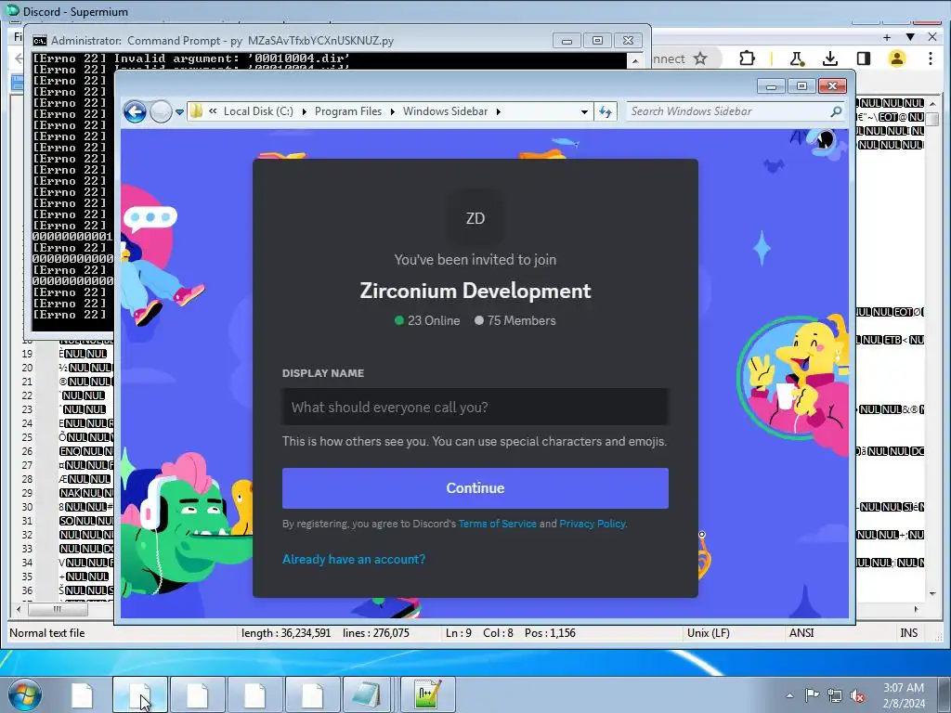The image size is (951, 713).
Task: Click Already have an account link
Action: (x=354, y=559)
